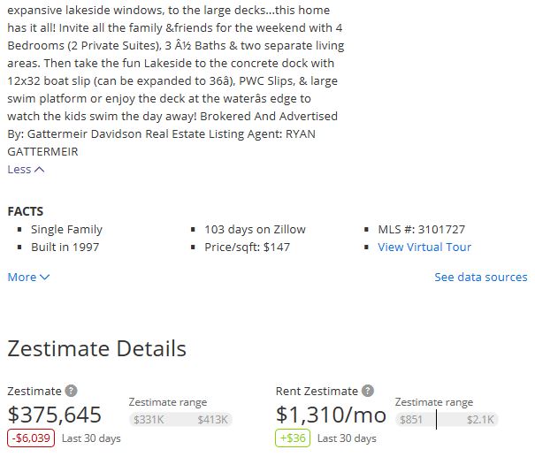Expand facts with More chevron

click(28, 278)
